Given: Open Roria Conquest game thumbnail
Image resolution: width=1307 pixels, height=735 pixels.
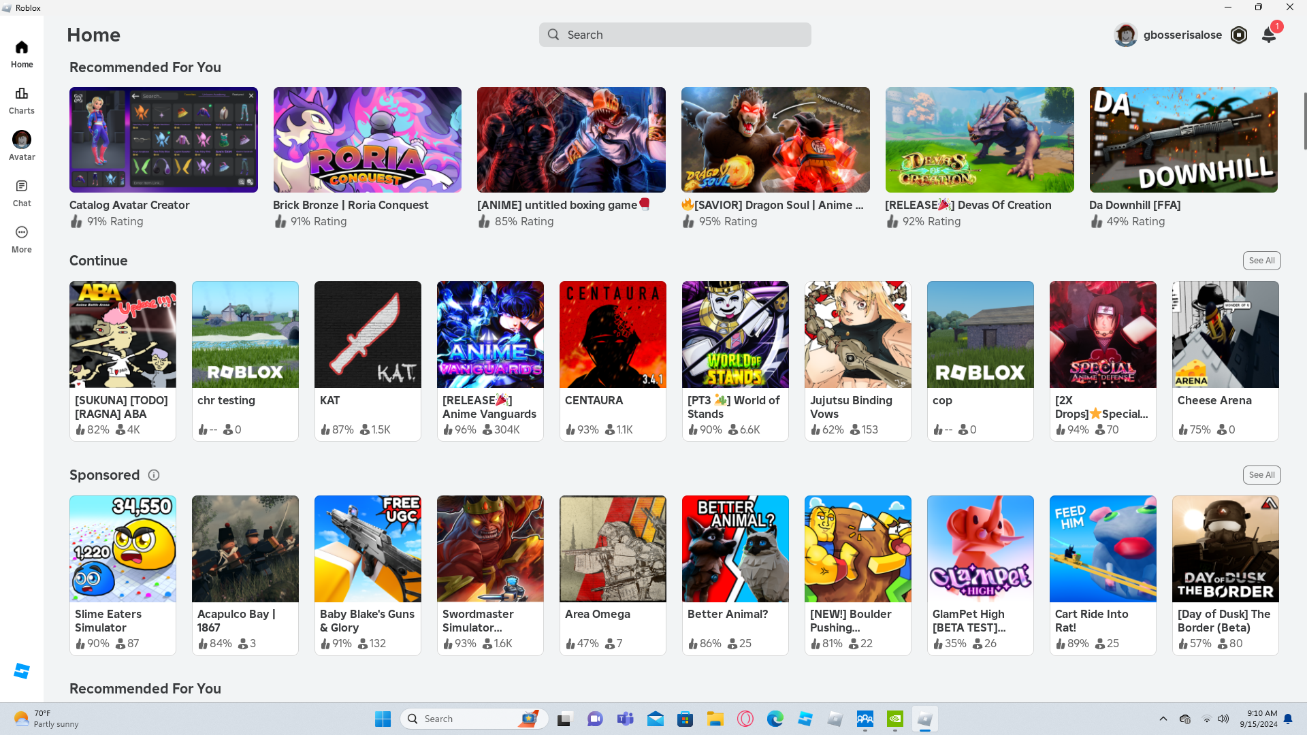Looking at the screenshot, I should pos(368,140).
